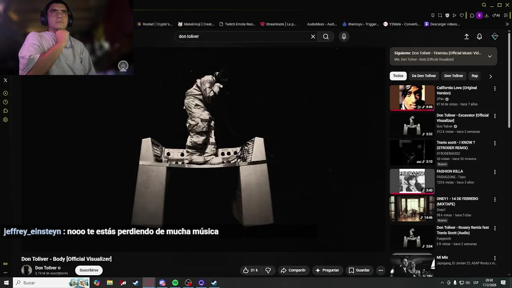The height and width of the screenshot is (288, 512).
Task: Open more actions three-dot button under video
Action: point(381,270)
